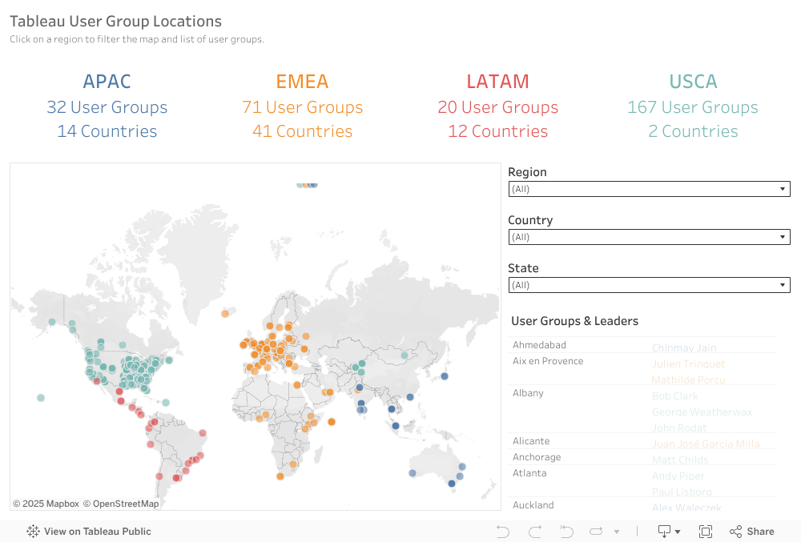
Task: Click the "32 User Groups" text
Action: 107,107
